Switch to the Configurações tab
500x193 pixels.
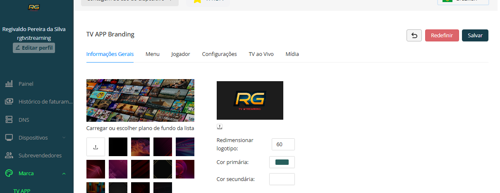click(x=219, y=54)
